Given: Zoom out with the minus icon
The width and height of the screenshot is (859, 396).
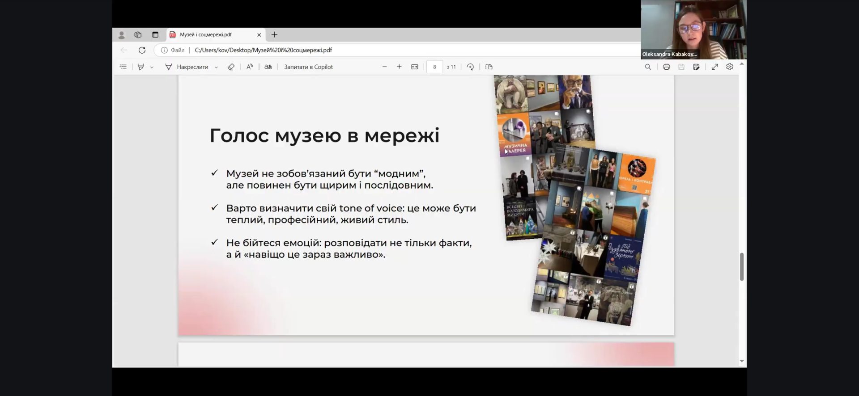Looking at the screenshot, I should click(x=384, y=67).
